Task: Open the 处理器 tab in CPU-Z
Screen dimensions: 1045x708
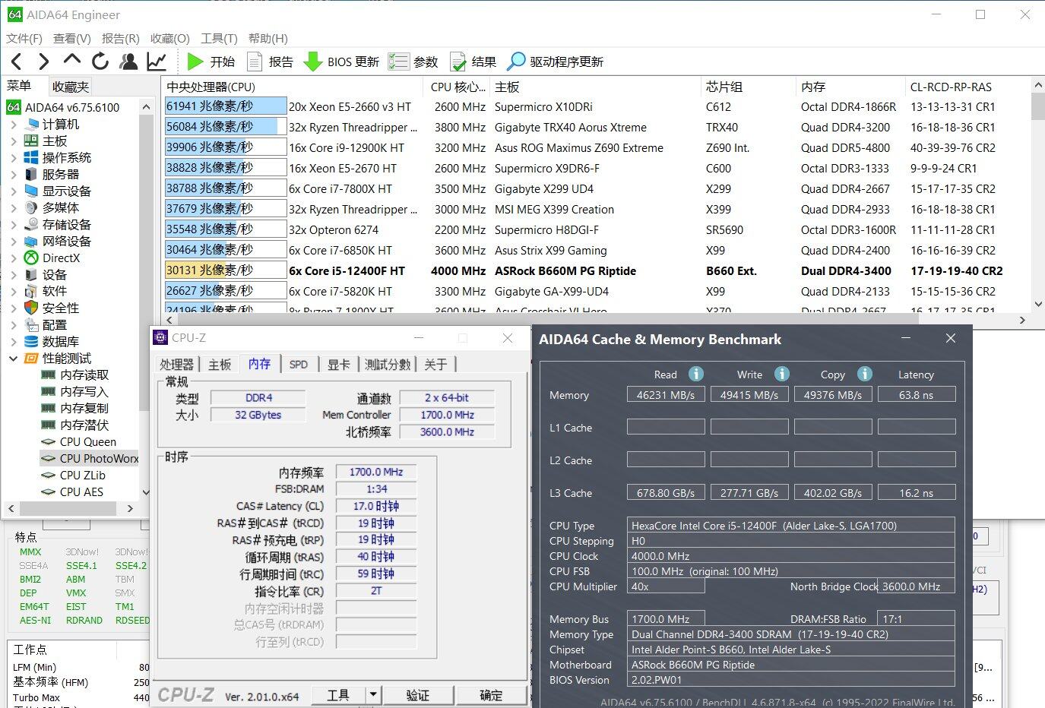Action: (177, 365)
